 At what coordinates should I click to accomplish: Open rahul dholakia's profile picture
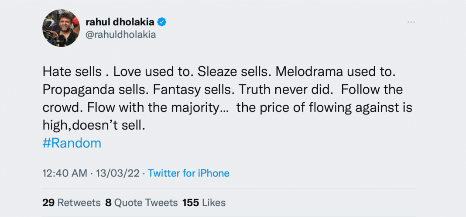[61, 28]
